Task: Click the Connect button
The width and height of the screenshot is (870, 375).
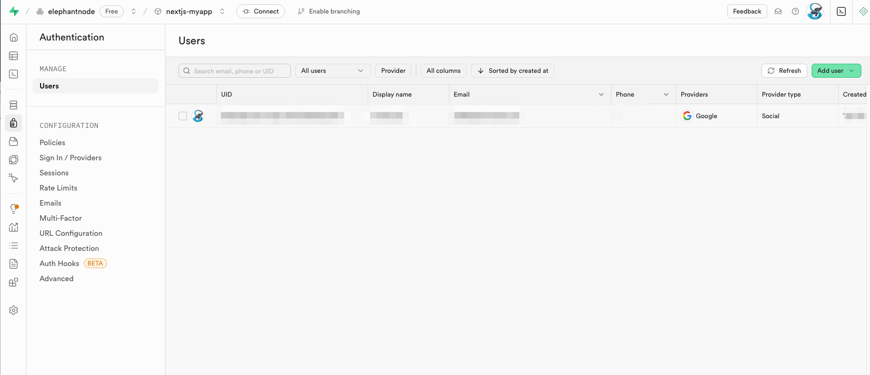Action: tap(261, 11)
